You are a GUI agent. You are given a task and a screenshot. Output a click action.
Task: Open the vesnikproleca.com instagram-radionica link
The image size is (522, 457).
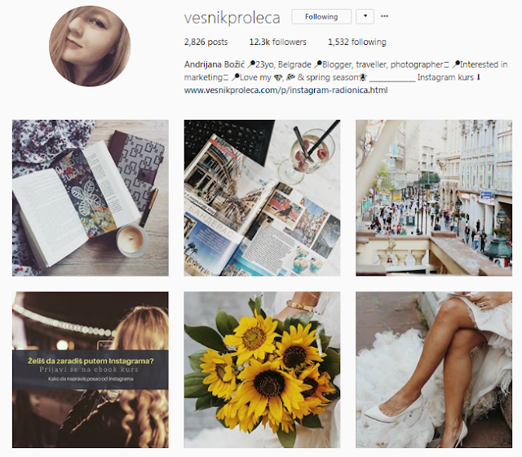[x=286, y=91]
